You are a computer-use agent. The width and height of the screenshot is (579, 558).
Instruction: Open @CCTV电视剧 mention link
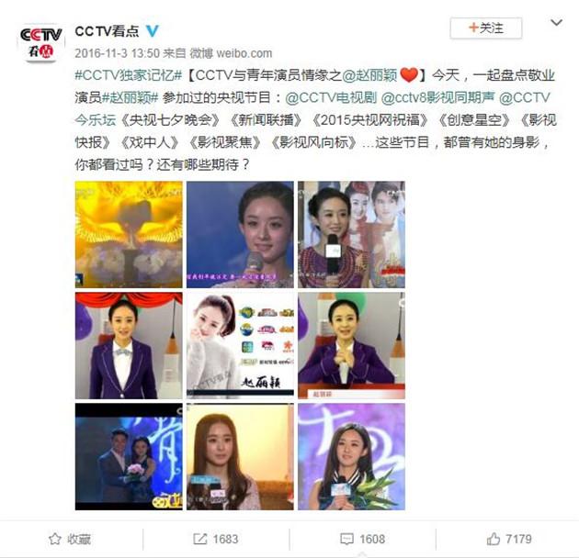point(331,97)
